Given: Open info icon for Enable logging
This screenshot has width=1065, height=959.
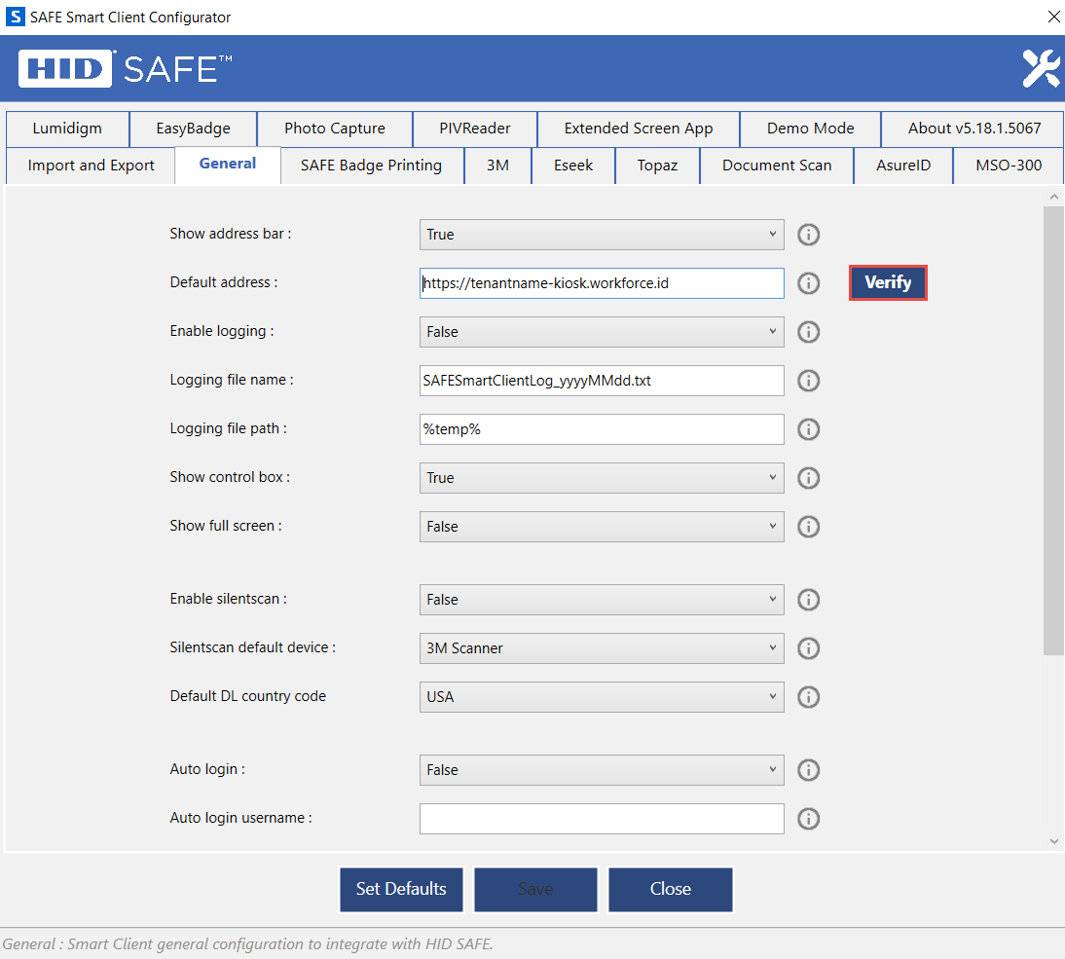Looking at the screenshot, I should pyautogui.click(x=808, y=332).
